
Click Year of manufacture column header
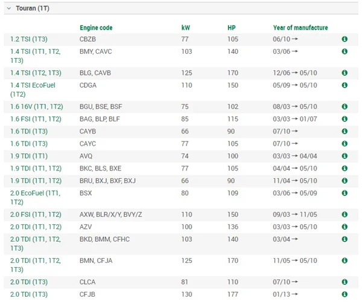click(x=300, y=28)
